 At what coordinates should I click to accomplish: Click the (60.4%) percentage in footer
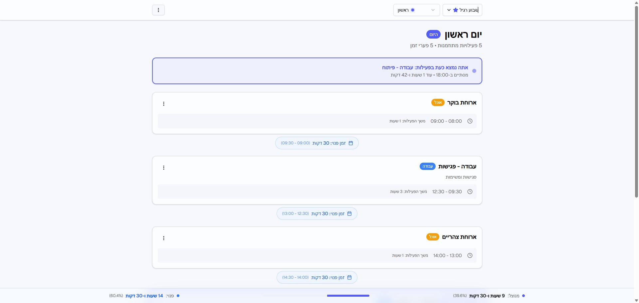(x=116, y=296)
